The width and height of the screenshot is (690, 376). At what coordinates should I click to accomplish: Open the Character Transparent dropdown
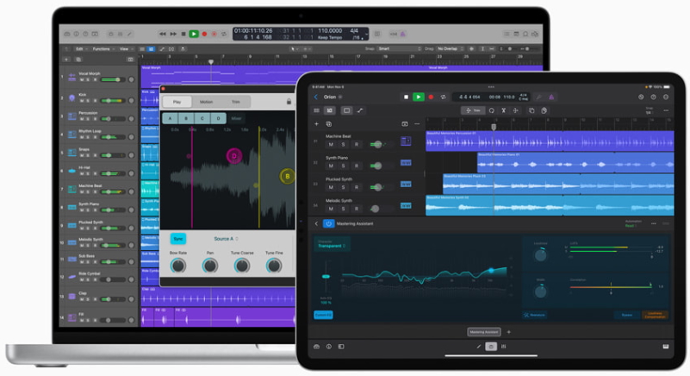(x=332, y=244)
